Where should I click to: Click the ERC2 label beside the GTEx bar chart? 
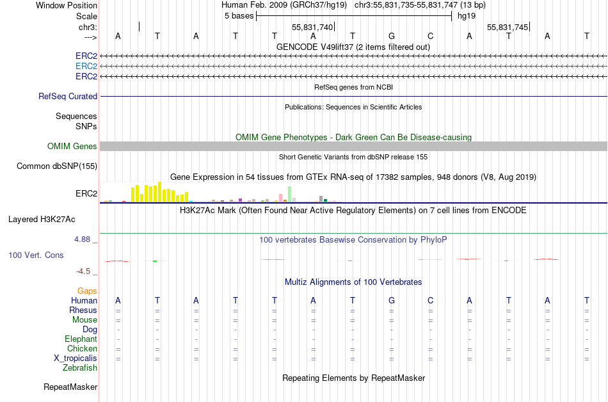click(x=86, y=193)
